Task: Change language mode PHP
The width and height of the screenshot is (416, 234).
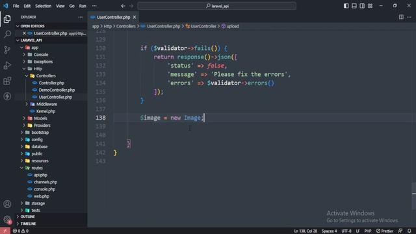Action: 368,231
